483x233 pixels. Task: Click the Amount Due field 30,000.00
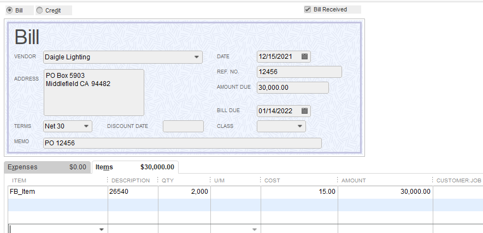click(x=293, y=88)
